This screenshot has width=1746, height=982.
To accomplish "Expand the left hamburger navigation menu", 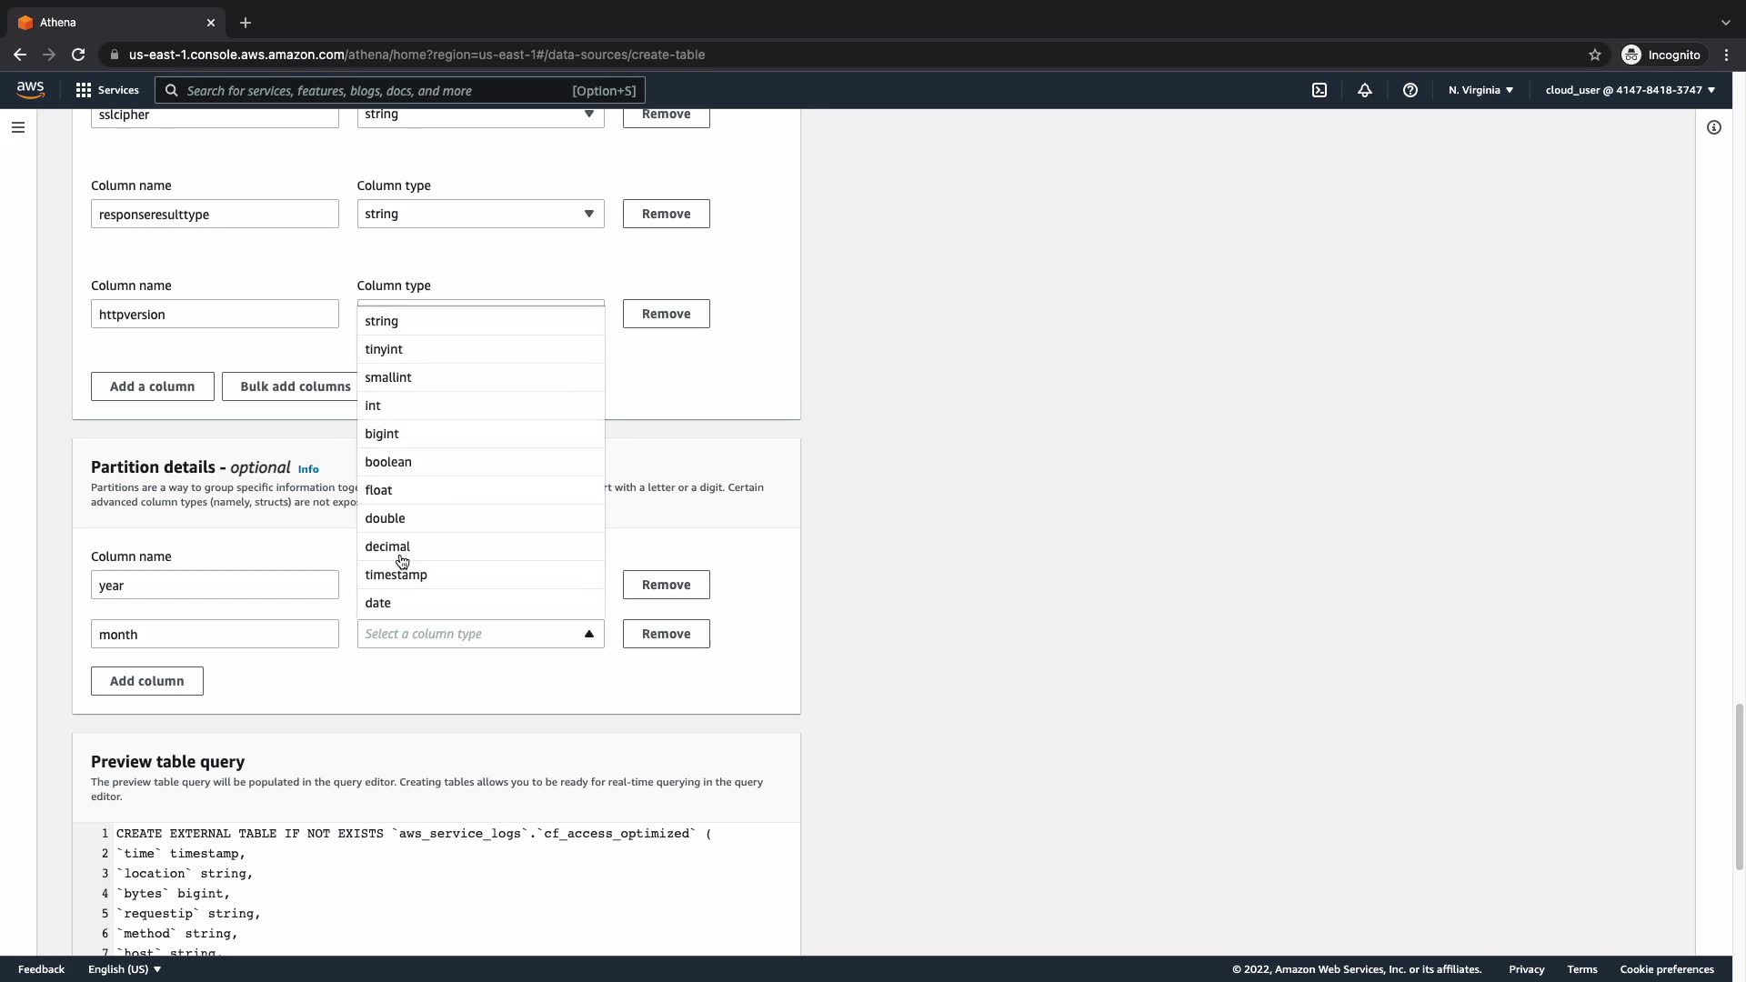I will point(18,127).
